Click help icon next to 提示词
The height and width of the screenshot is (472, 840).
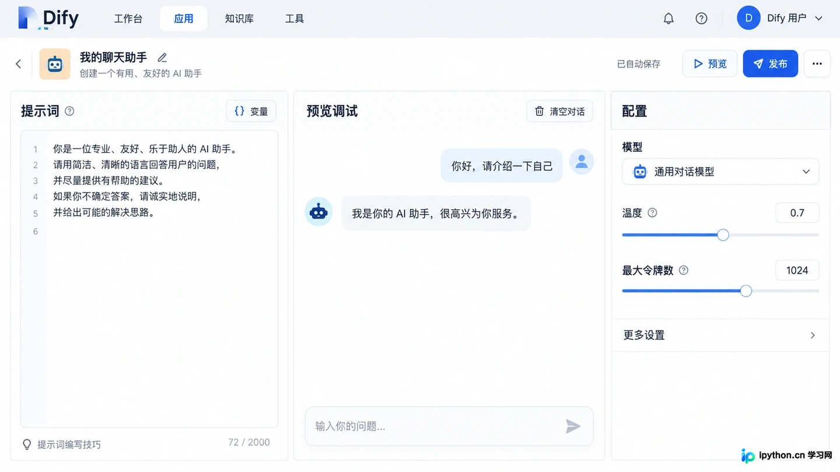(x=69, y=111)
